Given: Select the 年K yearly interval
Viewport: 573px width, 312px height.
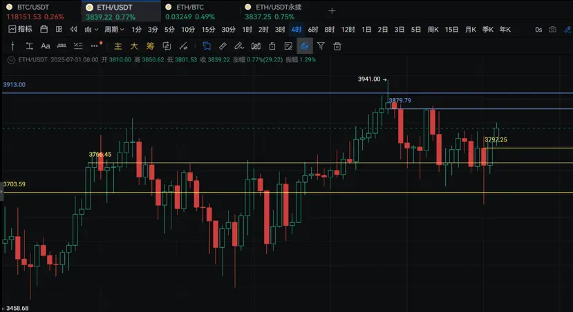Looking at the screenshot, I should point(505,30).
